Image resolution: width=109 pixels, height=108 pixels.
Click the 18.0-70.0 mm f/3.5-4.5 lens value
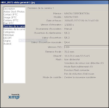coord(77,56)
